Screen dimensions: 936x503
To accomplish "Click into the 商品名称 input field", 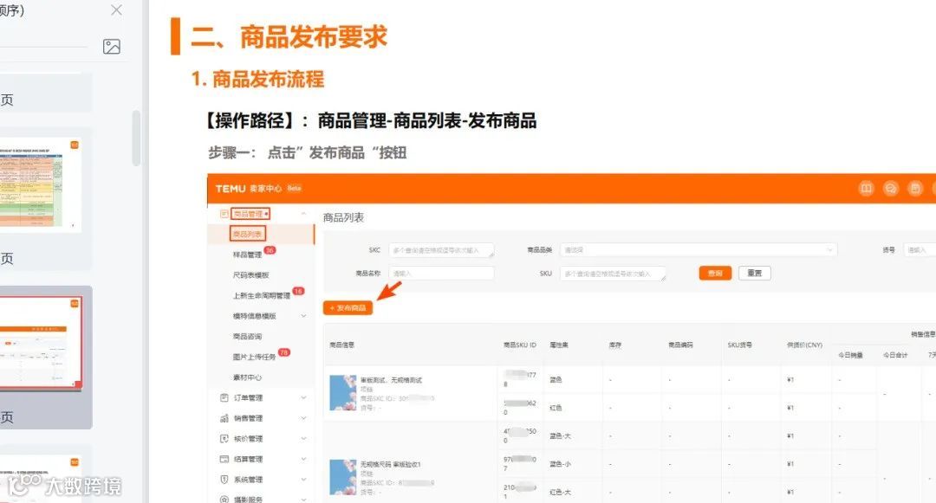I will click(x=441, y=274).
